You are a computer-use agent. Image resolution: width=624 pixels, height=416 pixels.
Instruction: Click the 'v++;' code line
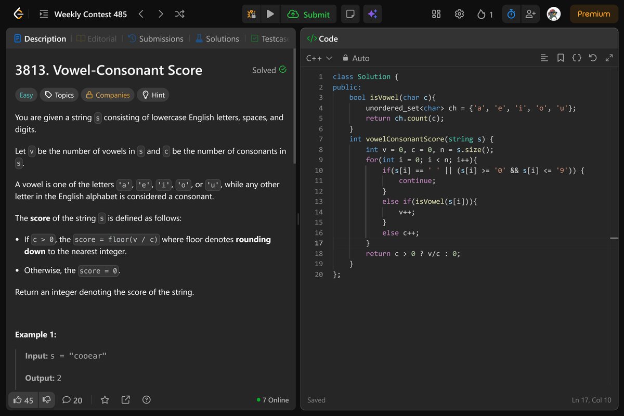407,212
